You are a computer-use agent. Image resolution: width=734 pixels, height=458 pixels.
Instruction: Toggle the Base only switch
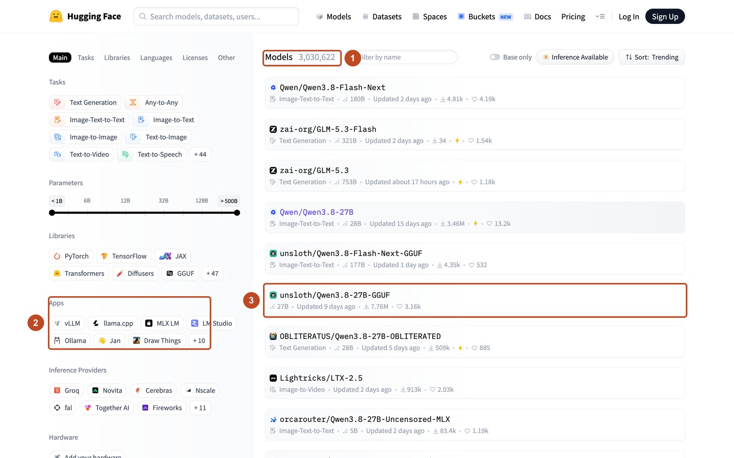click(x=494, y=57)
